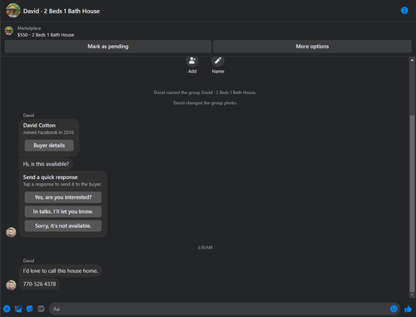Click the group chat house avatar
Viewport: 416px width, 317px height.
(13, 11)
